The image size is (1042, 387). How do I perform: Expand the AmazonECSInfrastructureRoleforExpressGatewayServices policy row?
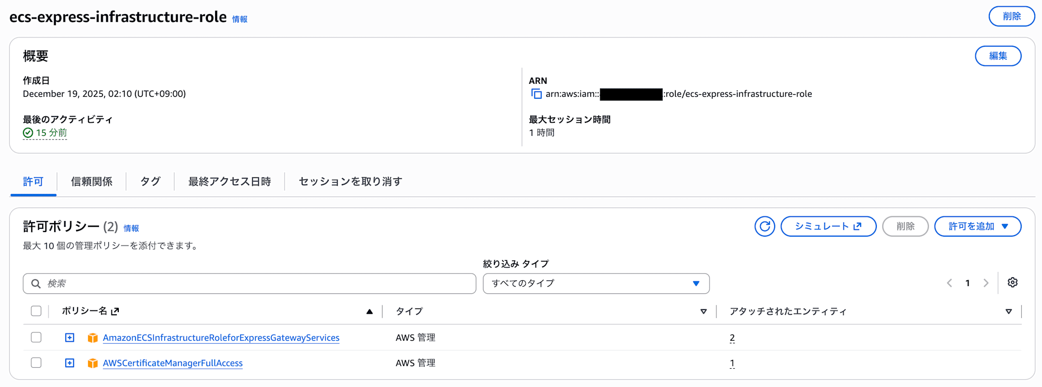pyautogui.click(x=69, y=338)
